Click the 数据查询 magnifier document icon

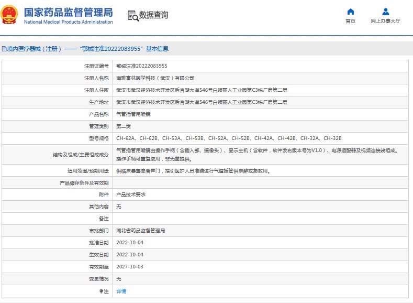pos(132,16)
